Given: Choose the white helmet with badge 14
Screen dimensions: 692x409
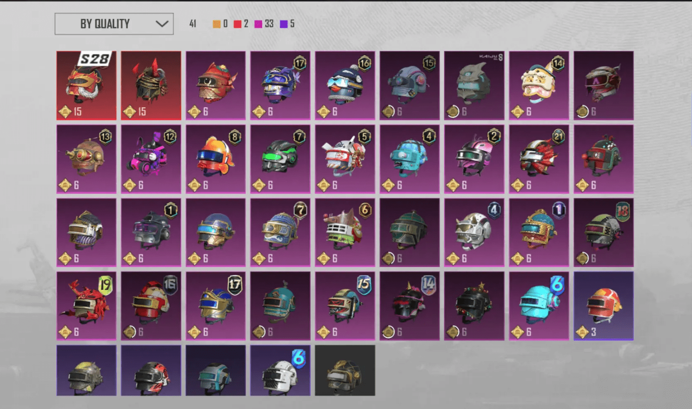Looking at the screenshot, I should coord(539,85).
